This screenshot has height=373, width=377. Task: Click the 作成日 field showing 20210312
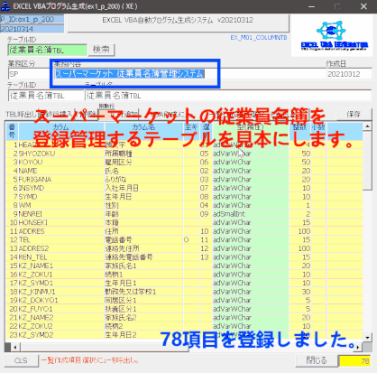pos(349,74)
